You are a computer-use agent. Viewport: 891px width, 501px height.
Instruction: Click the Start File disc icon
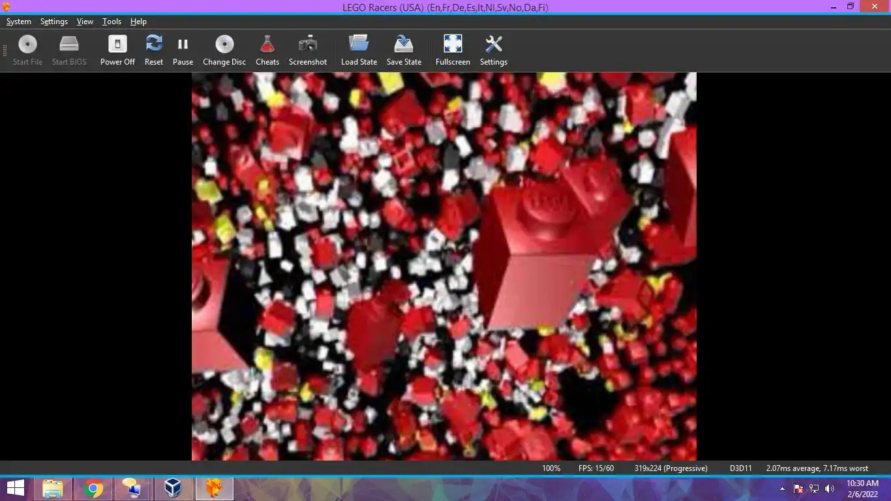point(27,44)
